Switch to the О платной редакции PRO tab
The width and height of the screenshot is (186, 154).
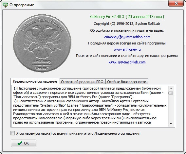click(82, 82)
